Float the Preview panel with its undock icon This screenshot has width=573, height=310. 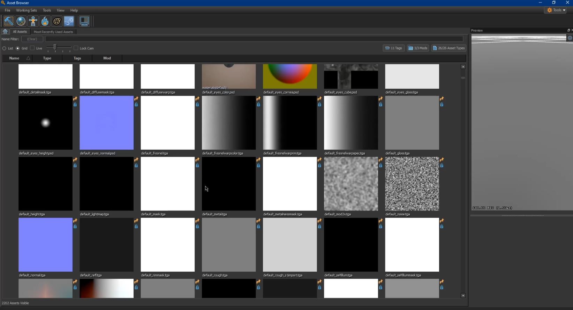568,30
